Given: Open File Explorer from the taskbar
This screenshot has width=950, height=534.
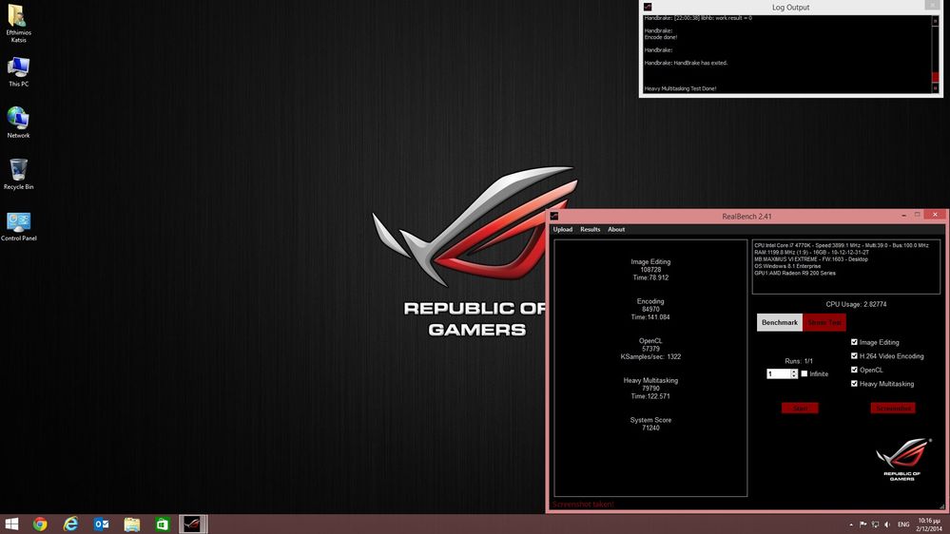Looking at the screenshot, I should click(x=132, y=524).
